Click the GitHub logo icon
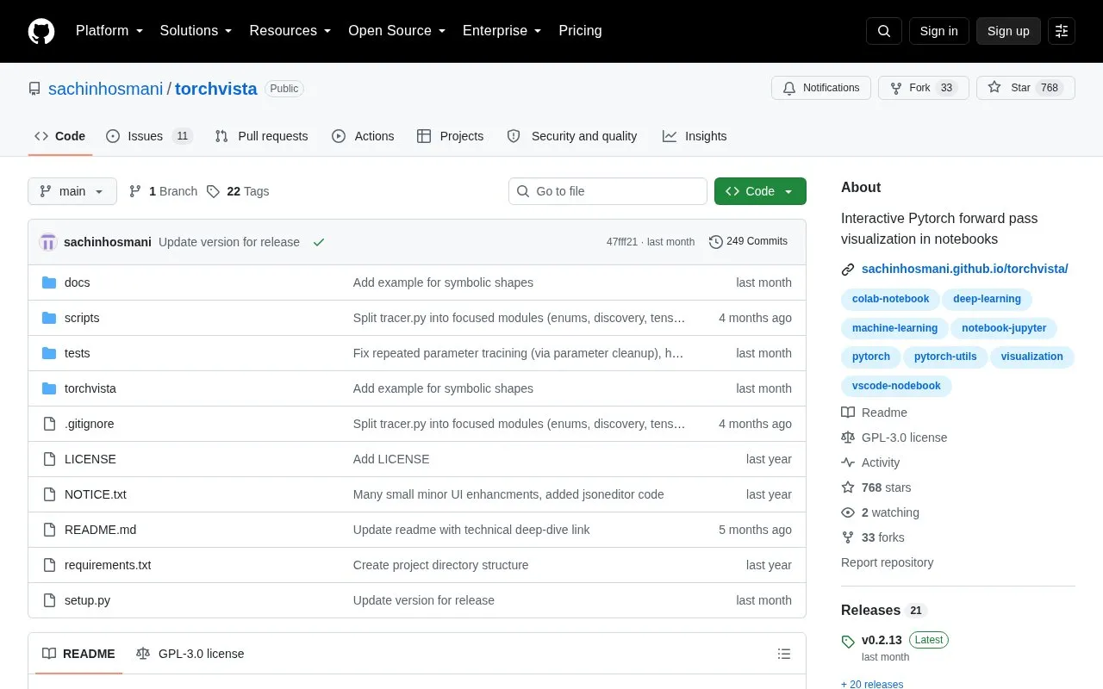 click(x=41, y=31)
